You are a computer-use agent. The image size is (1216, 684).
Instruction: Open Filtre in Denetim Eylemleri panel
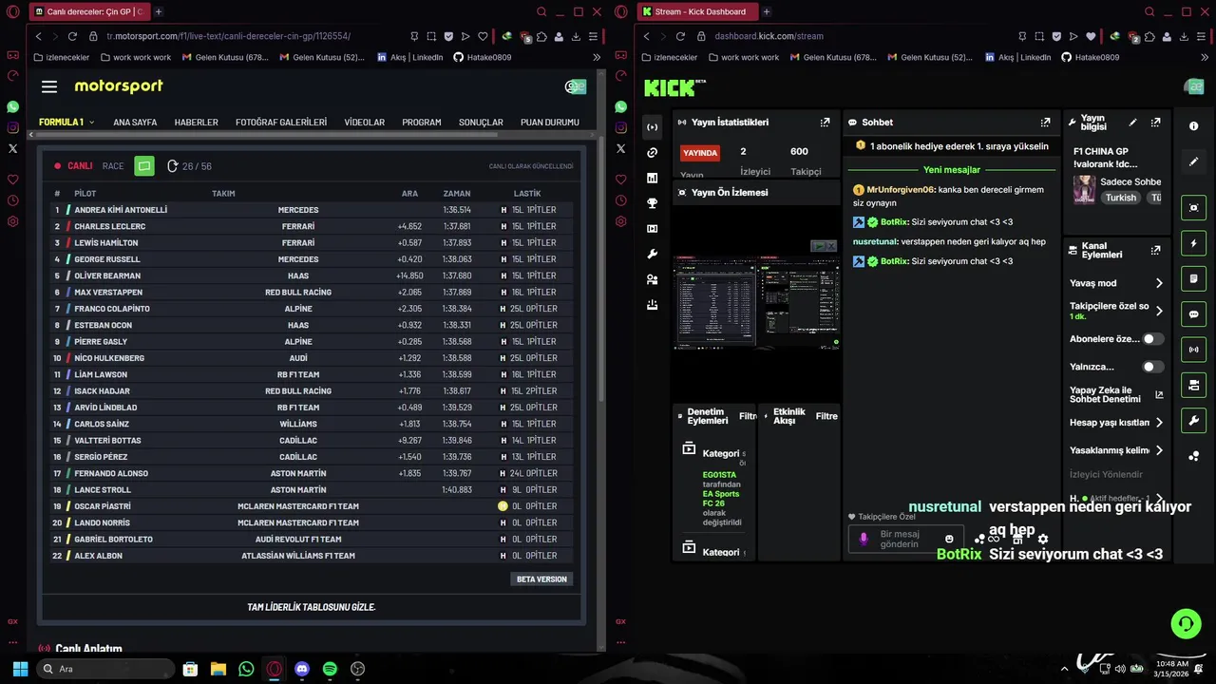coord(747,416)
